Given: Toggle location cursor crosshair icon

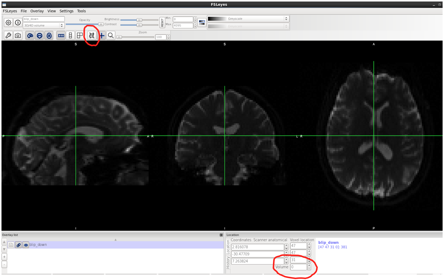Looking at the screenshot, I should pyautogui.click(x=102, y=36).
